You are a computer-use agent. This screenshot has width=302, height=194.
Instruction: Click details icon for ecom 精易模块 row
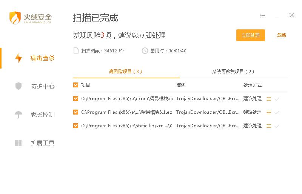coord(269,99)
